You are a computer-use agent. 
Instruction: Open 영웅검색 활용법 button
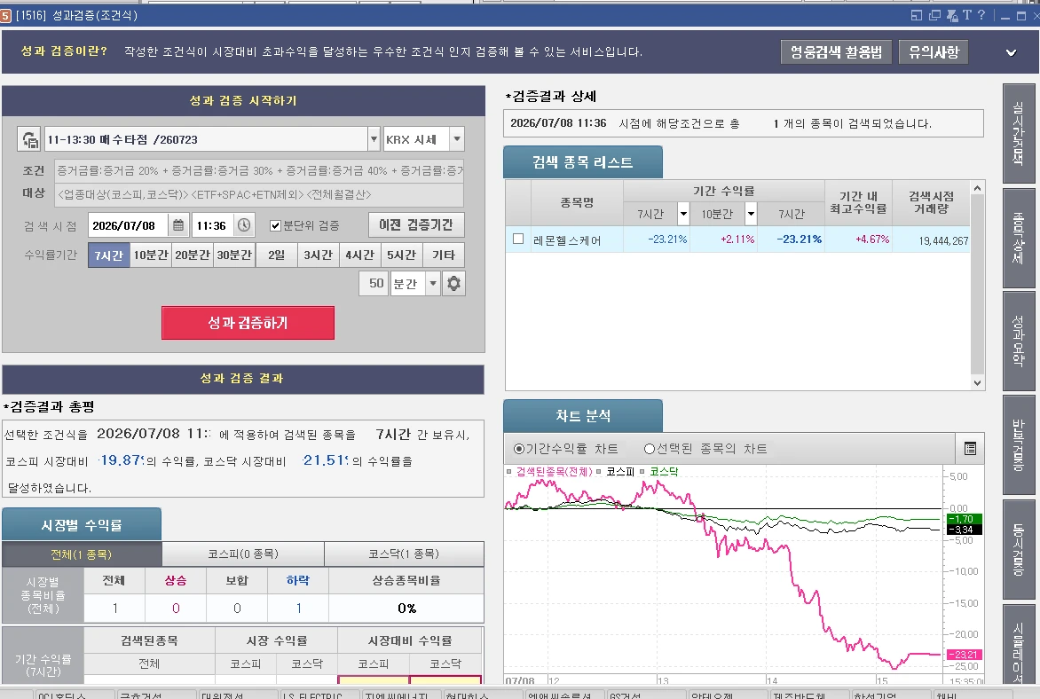837,52
